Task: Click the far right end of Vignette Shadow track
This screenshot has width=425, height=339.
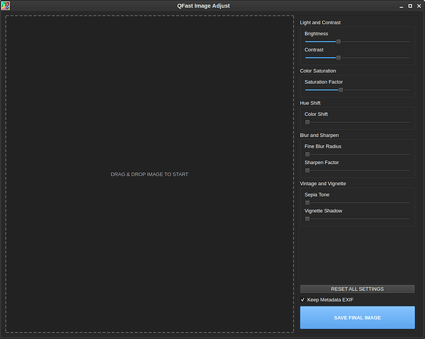Action: [408, 218]
